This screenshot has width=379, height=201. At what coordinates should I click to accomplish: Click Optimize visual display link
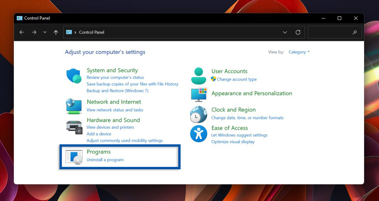(233, 142)
